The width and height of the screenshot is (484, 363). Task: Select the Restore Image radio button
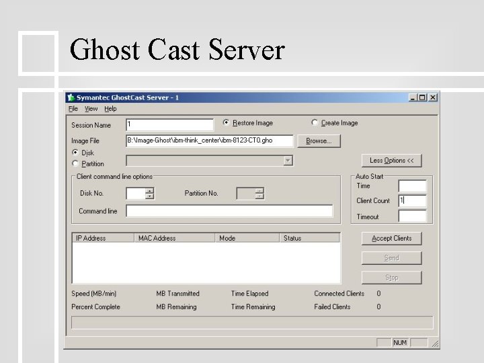(x=226, y=122)
